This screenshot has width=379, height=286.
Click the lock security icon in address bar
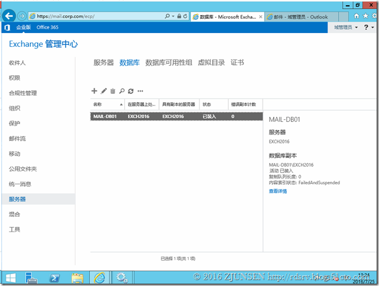coord(179,16)
